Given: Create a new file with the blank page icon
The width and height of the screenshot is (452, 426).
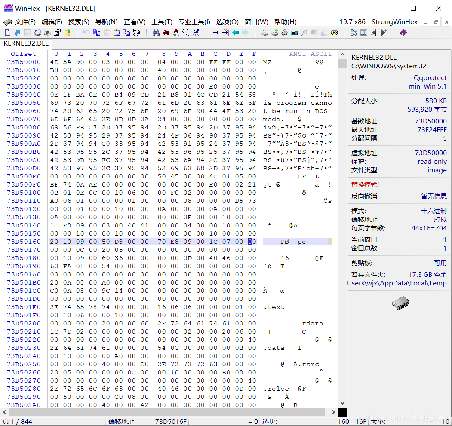Looking at the screenshot, I should (8, 33).
